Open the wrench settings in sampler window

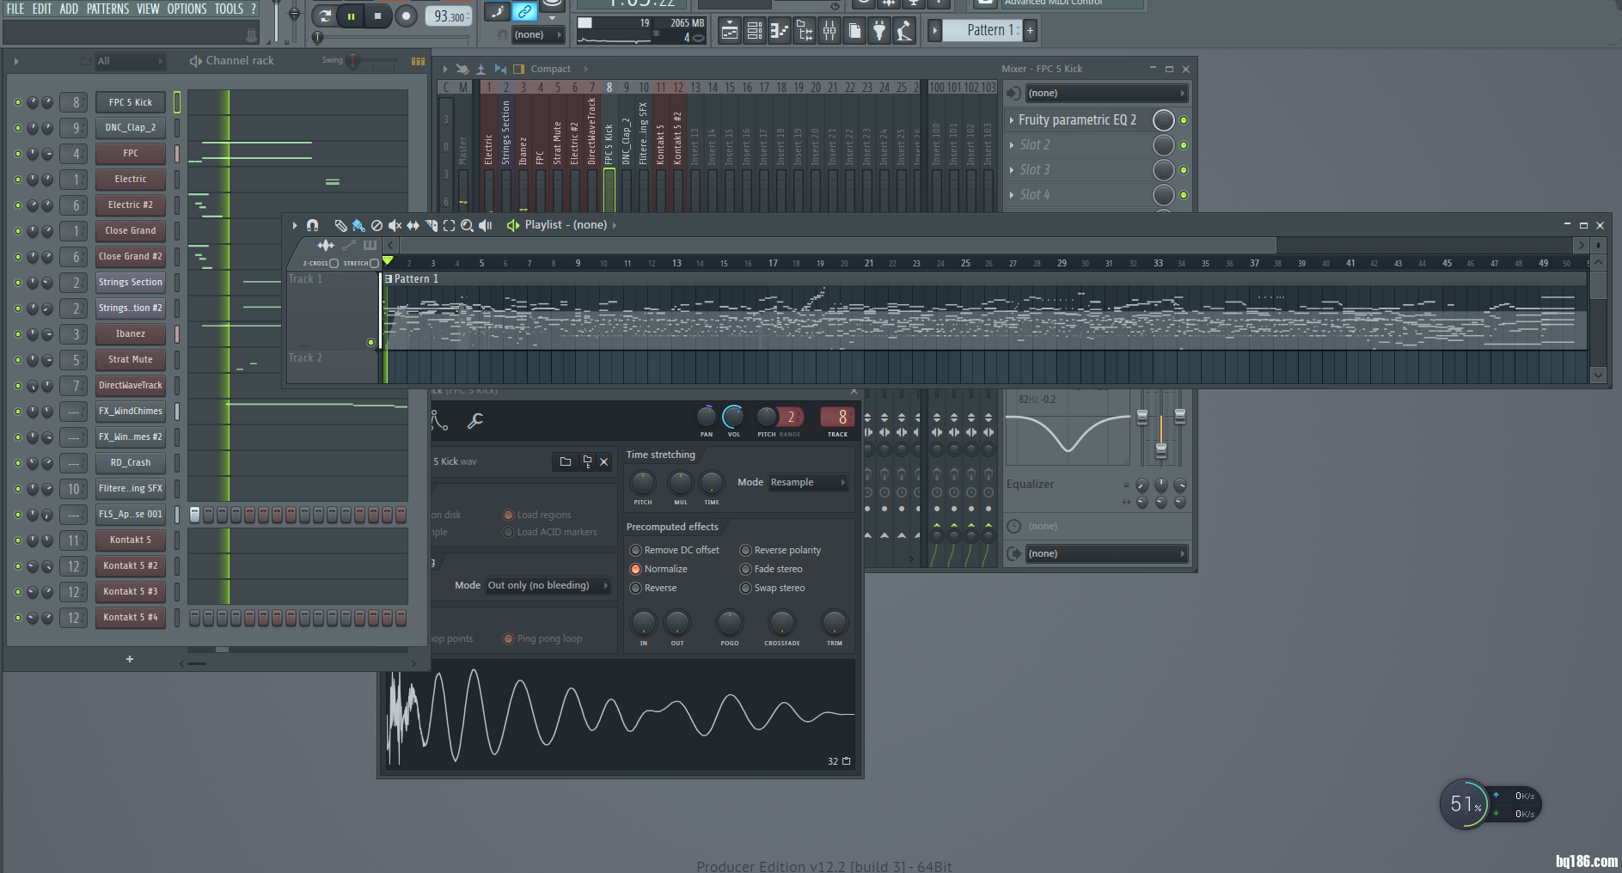(474, 420)
